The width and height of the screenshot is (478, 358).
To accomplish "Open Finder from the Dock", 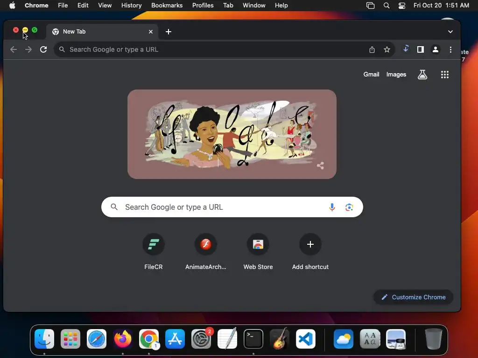I will (44, 339).
